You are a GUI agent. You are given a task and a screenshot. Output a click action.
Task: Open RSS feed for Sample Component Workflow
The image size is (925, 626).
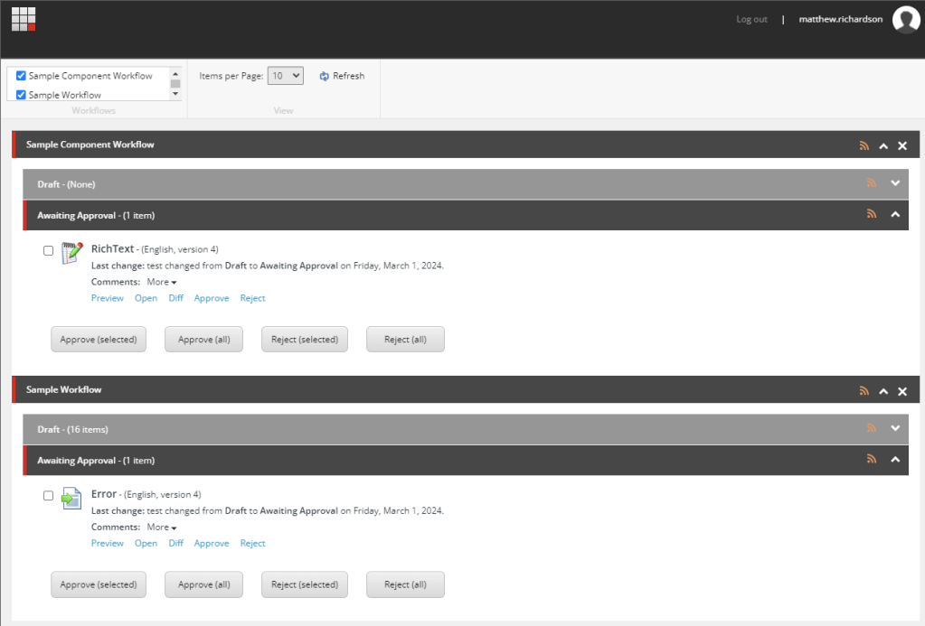[864, 145]
